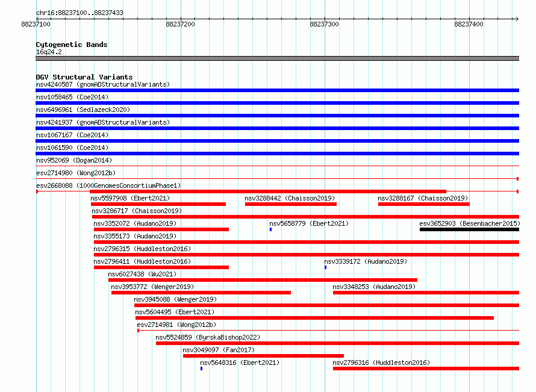Click nsv5597908 (Ebert2021) label
The image size is (536, 392).
130,198
